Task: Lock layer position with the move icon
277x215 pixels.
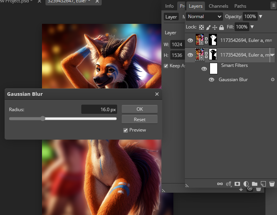Action: 215,27
